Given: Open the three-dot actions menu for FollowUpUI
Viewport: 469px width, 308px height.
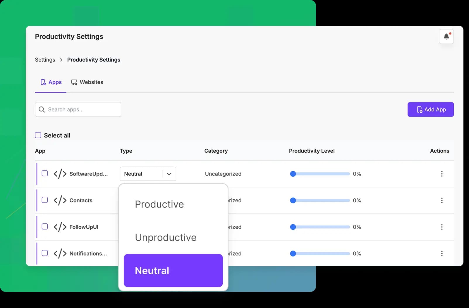Looking at the screenshot, I should click(442, 227).
